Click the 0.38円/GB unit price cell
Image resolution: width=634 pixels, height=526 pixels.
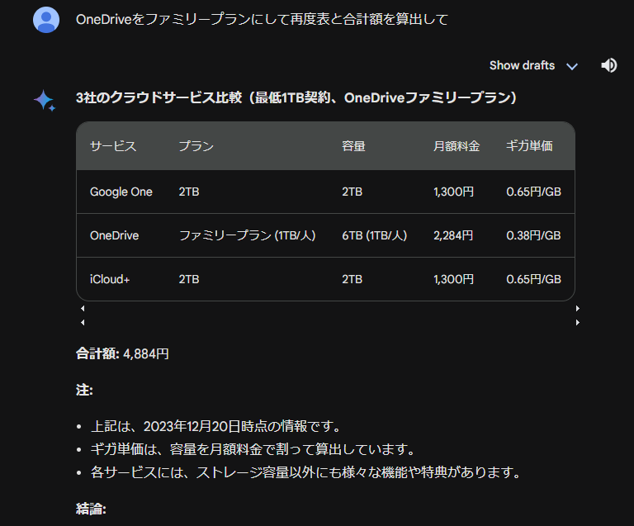coord(534,235)
